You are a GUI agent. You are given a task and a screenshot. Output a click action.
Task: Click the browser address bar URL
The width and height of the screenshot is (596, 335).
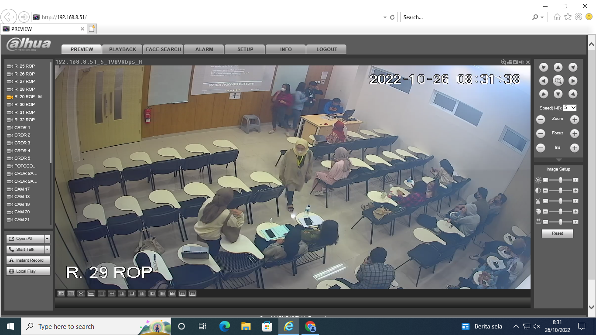coord(65,17)
